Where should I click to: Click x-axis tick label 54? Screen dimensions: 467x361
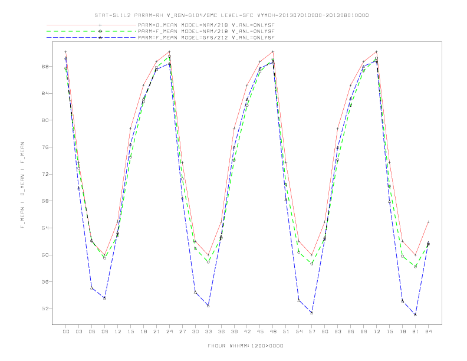(299, 332)
